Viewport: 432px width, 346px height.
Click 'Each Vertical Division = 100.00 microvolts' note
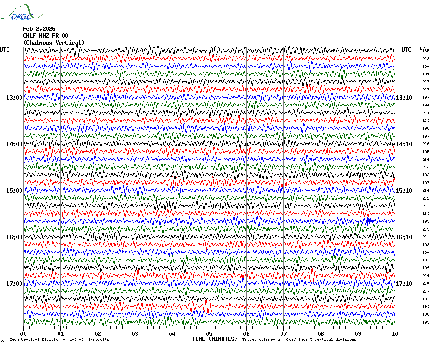59,339
